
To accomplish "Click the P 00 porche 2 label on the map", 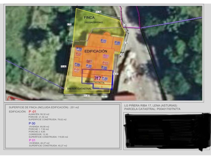I will [x=117, y=43].
